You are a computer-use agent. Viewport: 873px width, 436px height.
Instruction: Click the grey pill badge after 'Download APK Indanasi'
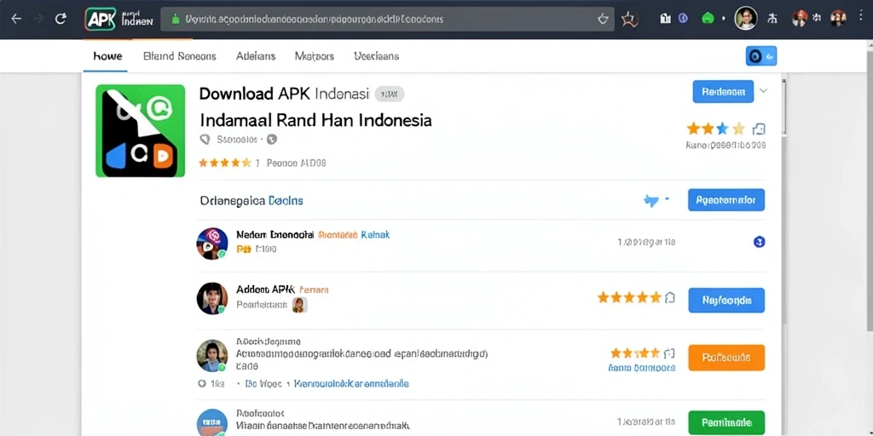point(389,94)
